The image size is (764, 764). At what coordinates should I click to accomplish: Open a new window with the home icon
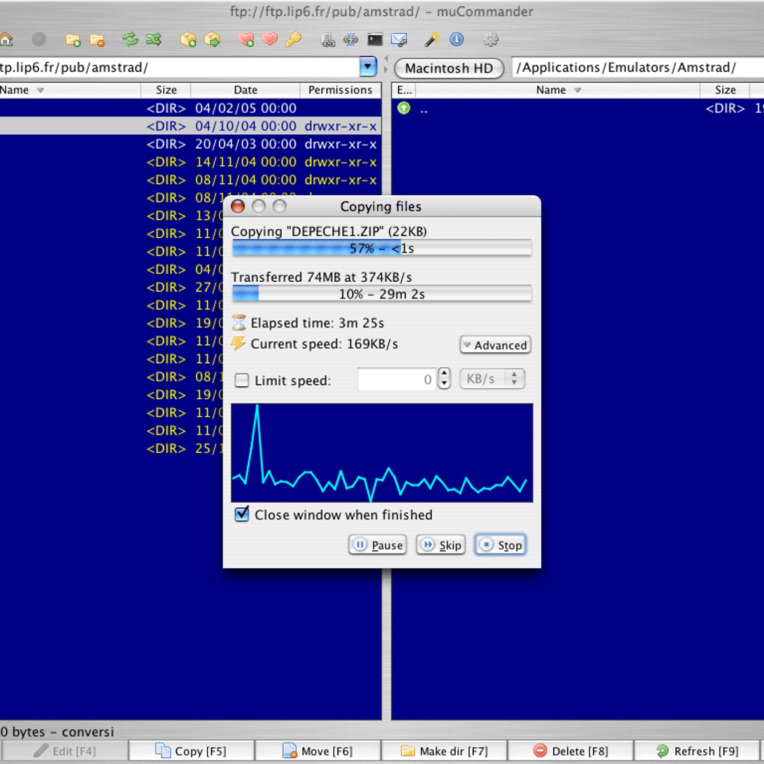[6, 40]
